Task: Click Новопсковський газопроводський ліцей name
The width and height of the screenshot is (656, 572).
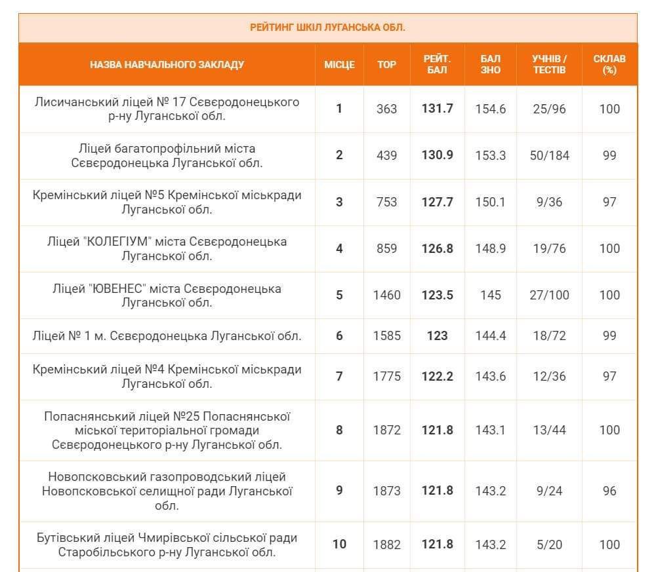Action: [167, 491]
